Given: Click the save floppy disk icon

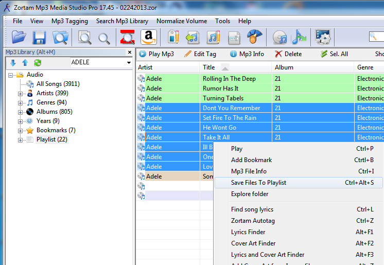Looking at the screenshot, I should click(40, 37).
